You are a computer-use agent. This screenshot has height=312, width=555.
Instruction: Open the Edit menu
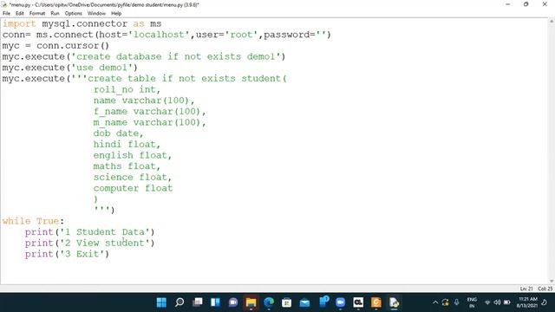click(x=20, y=14)
